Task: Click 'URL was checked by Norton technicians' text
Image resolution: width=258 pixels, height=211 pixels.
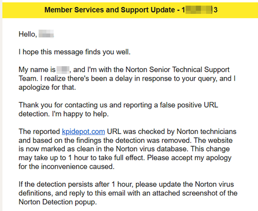Action: tap(172, 131)
